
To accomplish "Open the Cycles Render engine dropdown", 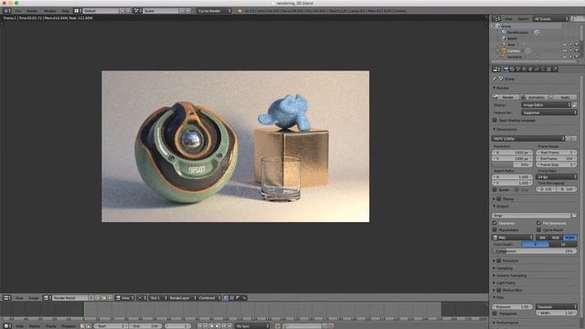I will [214, 11].
